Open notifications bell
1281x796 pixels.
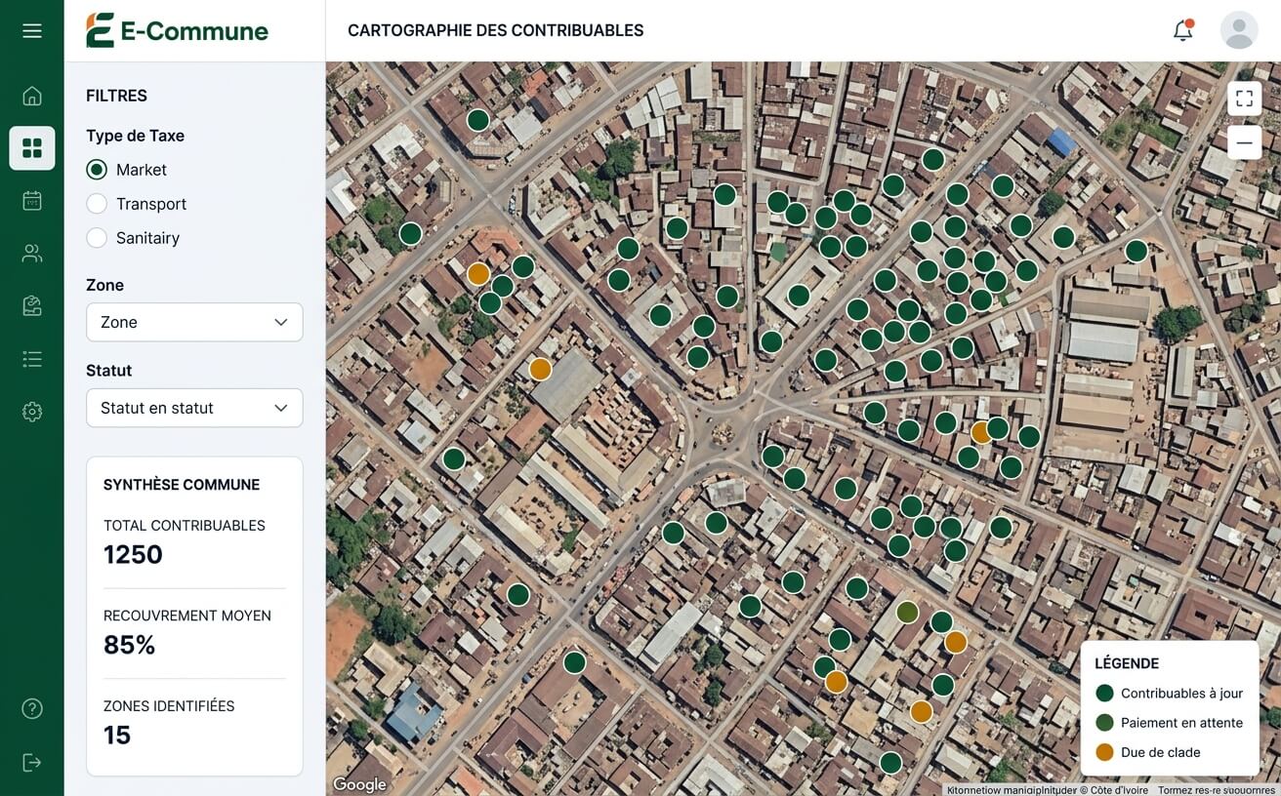pyautogui.click(x=1182, y=30)
